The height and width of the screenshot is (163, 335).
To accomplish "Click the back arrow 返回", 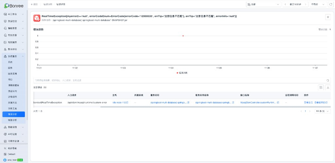I will click(x=34, y=4).
